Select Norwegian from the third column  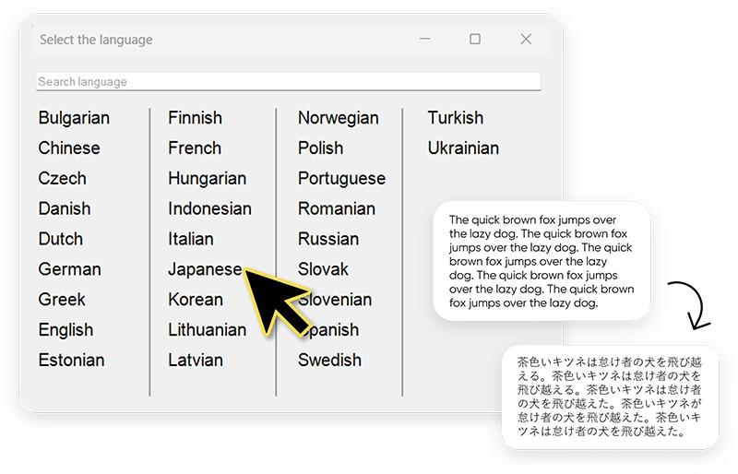[x=338, y=118]
